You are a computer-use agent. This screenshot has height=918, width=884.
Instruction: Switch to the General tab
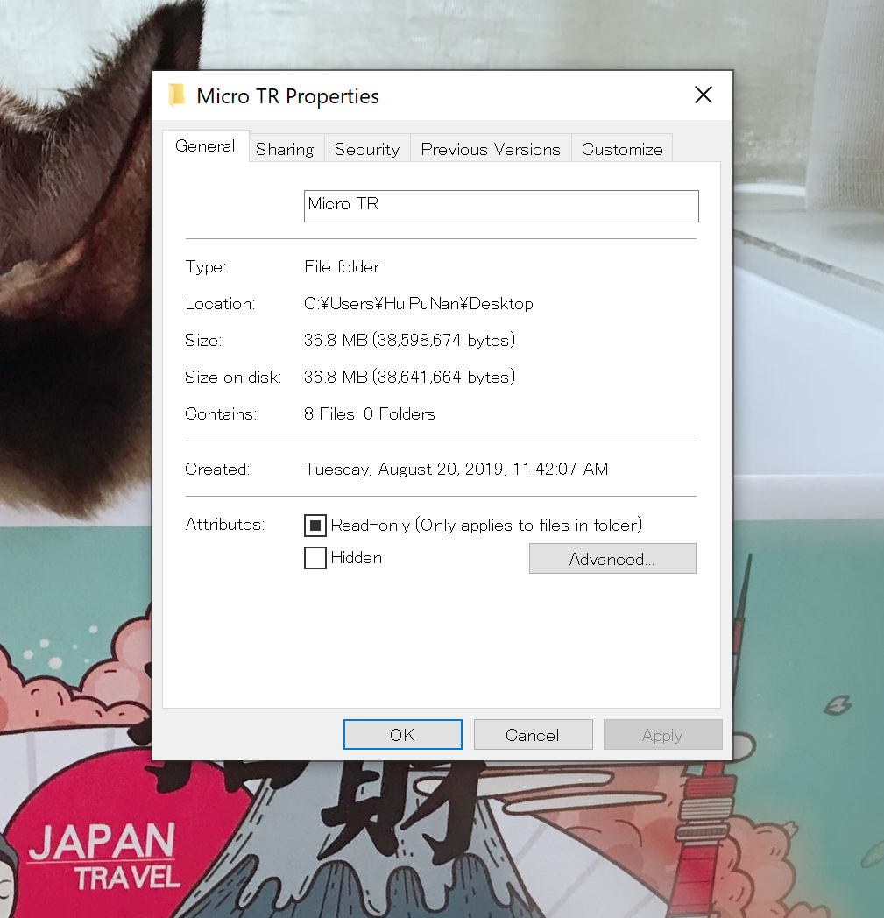point(206,145)
